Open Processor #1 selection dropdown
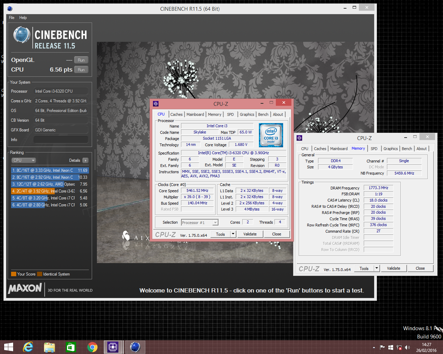 pyautogui.click(x=200, y=223)
